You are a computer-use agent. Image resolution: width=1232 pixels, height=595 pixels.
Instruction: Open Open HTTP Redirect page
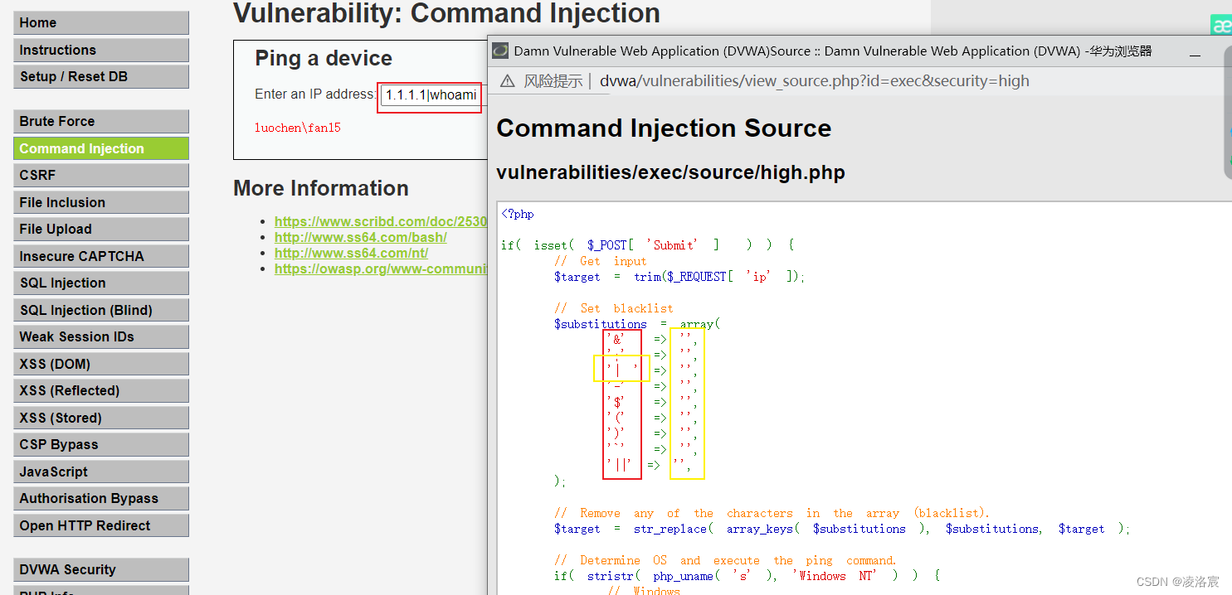[100, 525]
